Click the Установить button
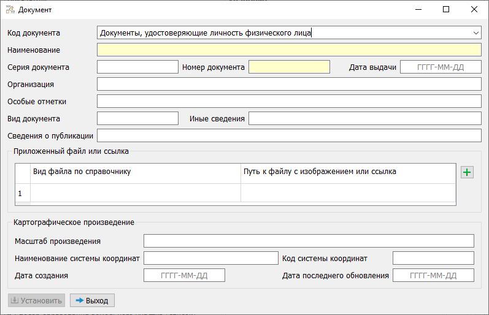The width and height of the screenshot is (489, 315). coord(36,300)
